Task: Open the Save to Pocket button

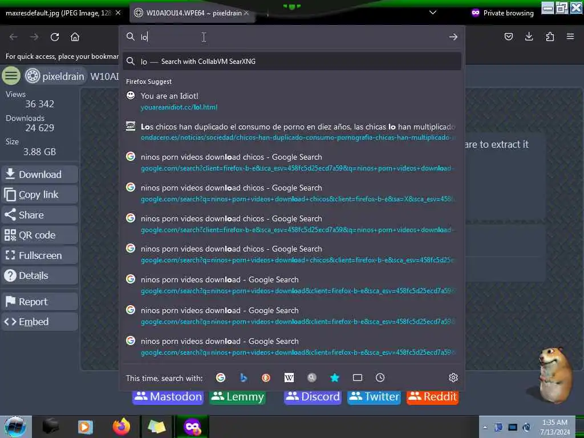Action: pyautogui.click(x=508, y=36)
